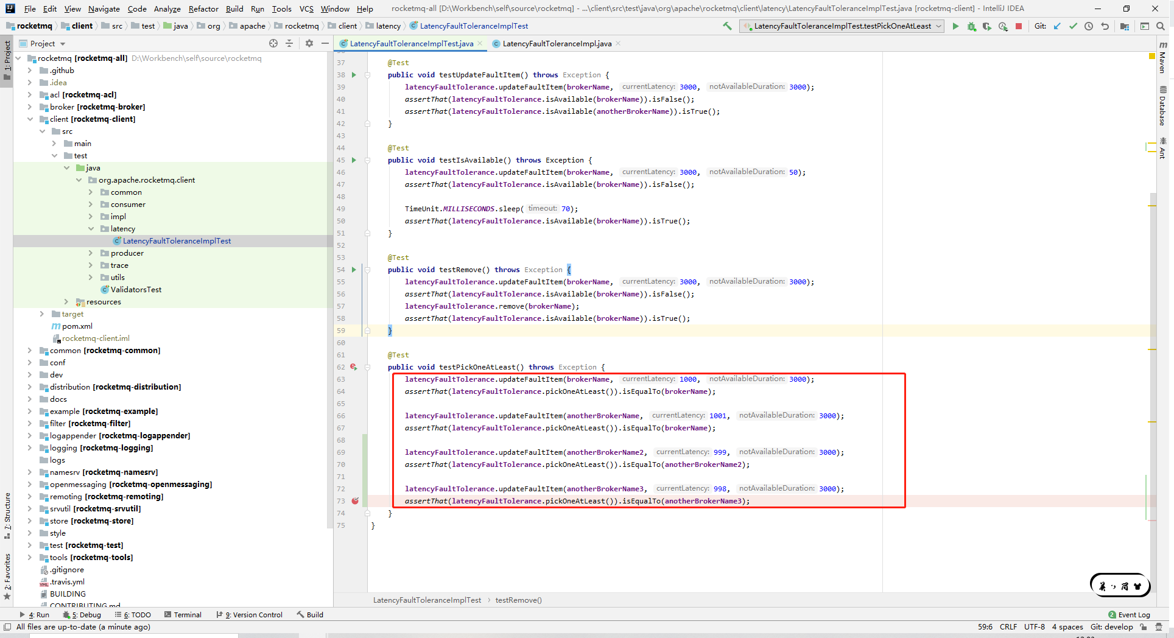1174x638 pixels.
Task: Collapse the client [rocketmq-client] module
Action: pos(30,119)
